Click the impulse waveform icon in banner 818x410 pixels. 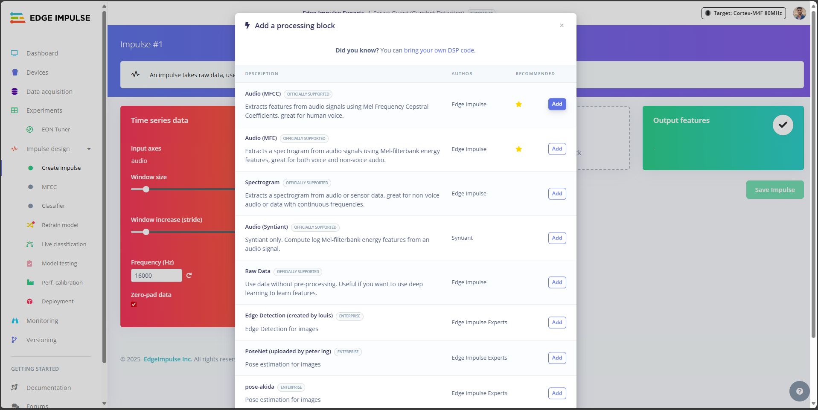[x=136, y=74]
